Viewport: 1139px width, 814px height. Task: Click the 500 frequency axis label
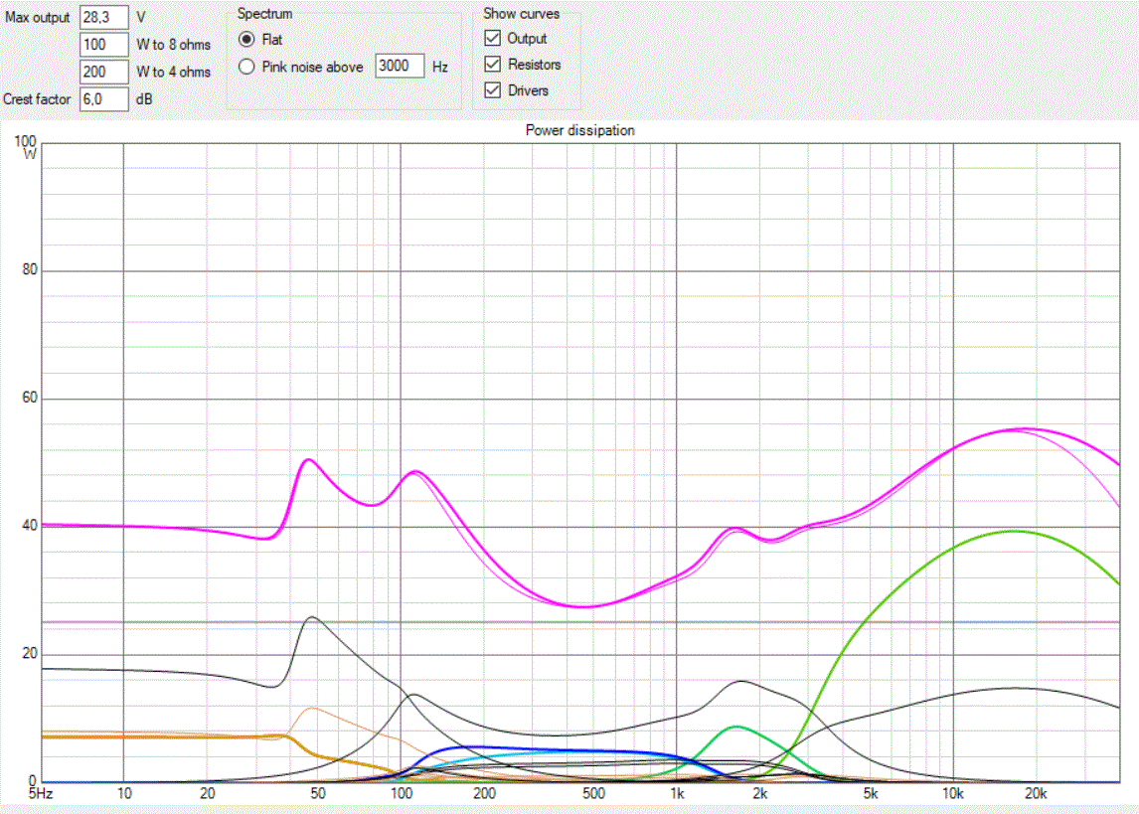click(x=593, y=794)
